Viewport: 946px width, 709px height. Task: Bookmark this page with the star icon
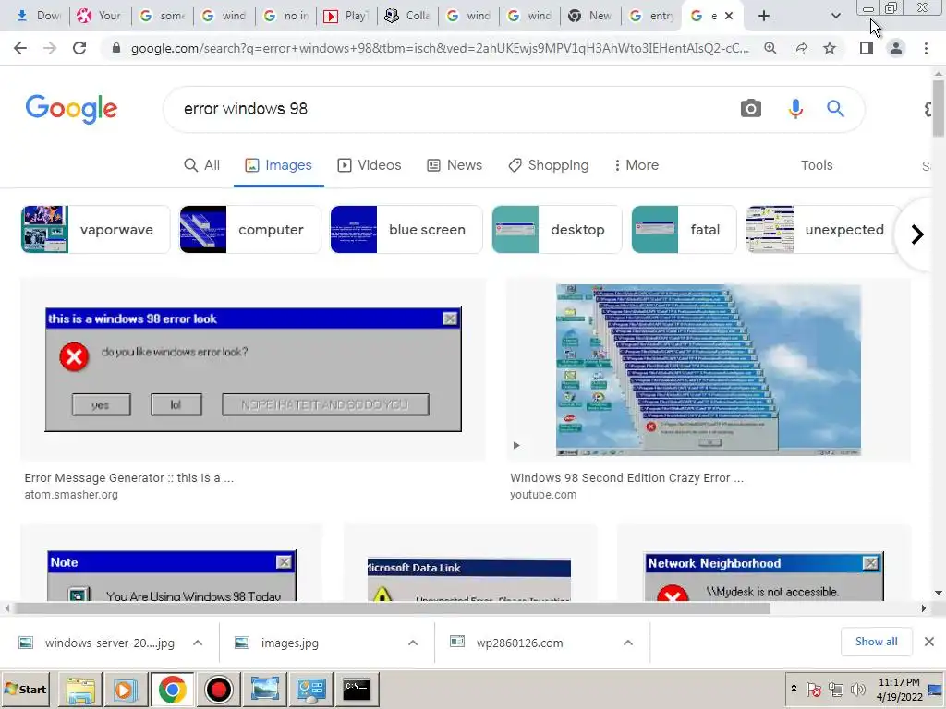click(830, 48)
